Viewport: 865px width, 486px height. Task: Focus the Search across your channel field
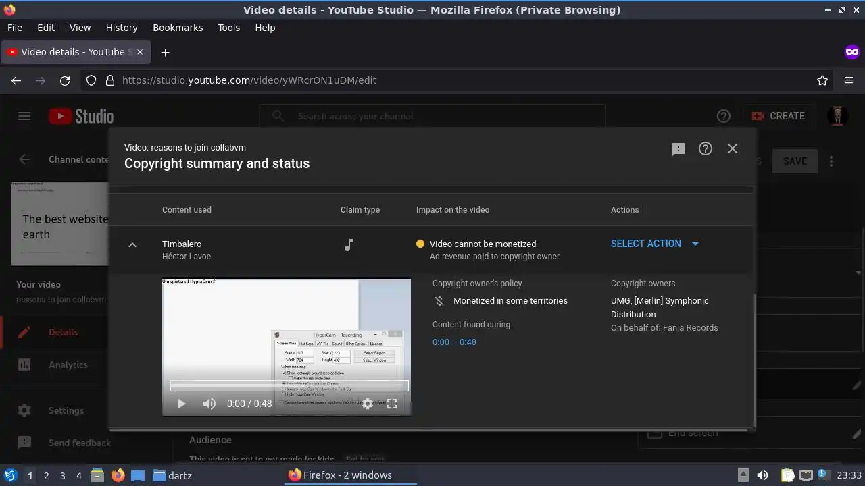coord(432,116)
